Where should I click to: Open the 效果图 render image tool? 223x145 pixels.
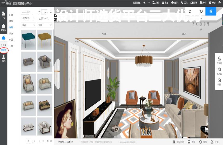tap(219, 71)
